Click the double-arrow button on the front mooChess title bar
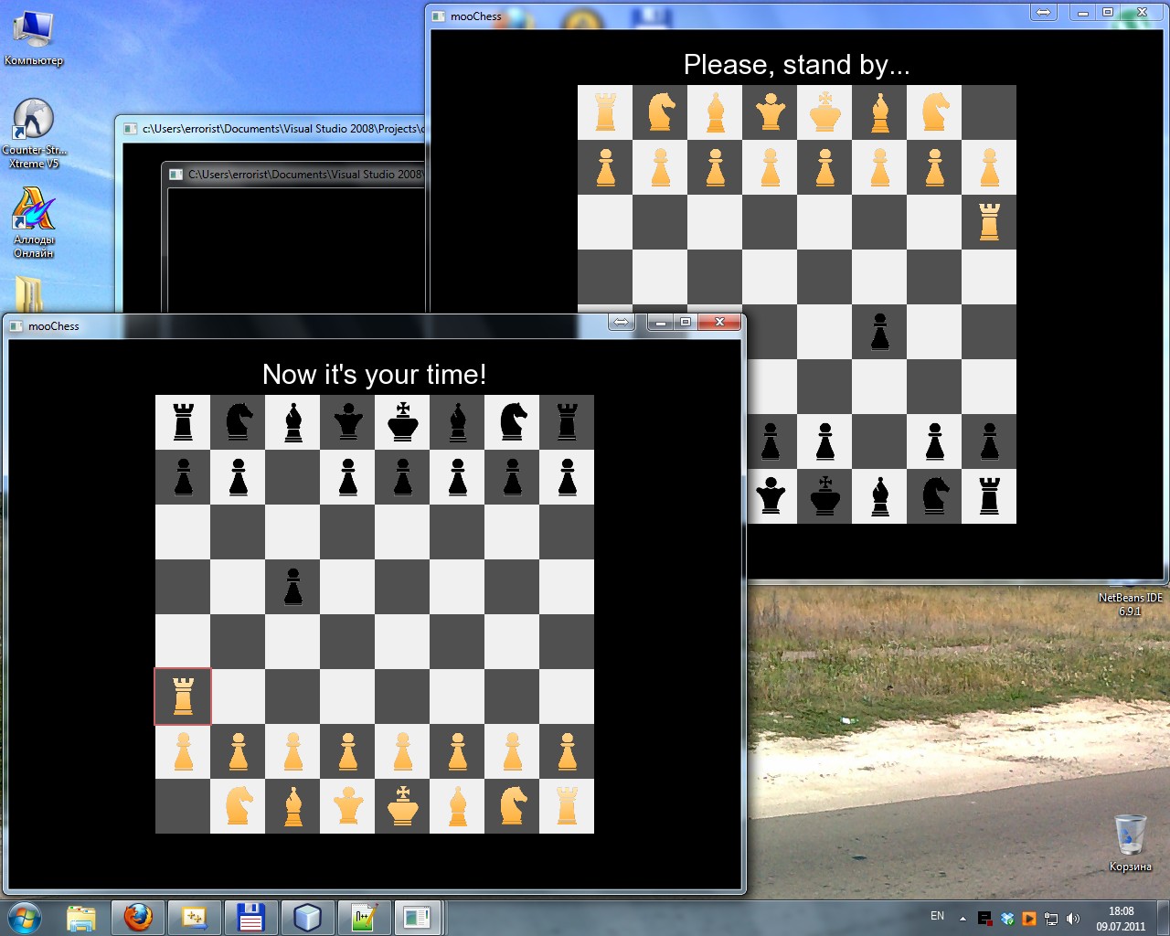The width and height of the screenshot is (1170, 936). (622, 322)
